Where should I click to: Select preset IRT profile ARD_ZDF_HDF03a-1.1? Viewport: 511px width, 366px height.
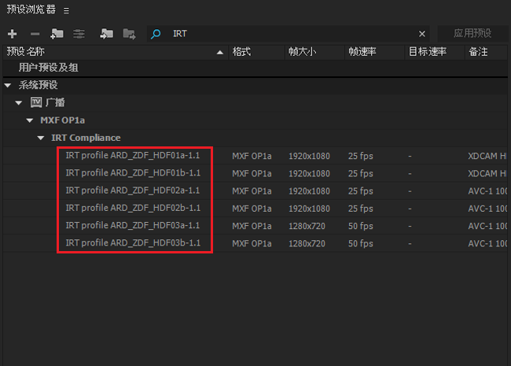click(133, 225)
